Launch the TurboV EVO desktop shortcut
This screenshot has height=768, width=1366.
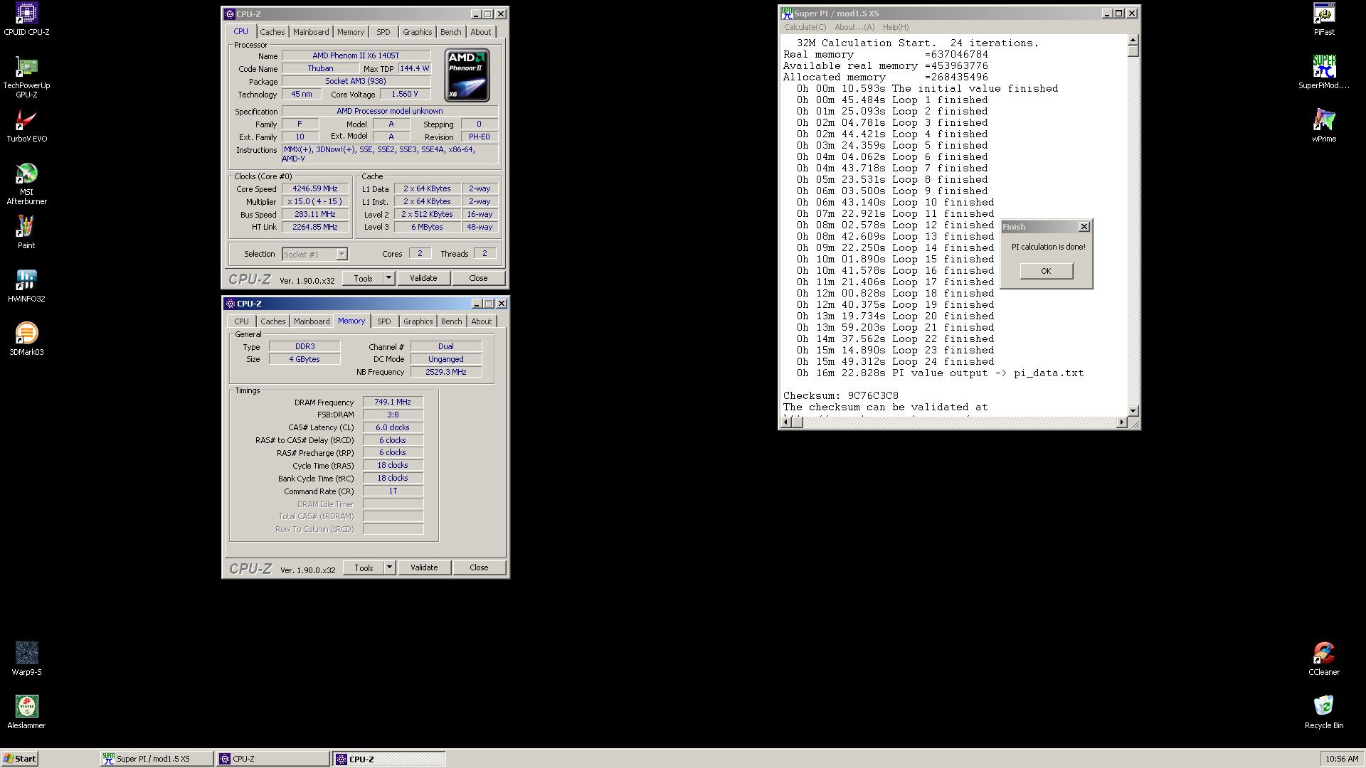[26, 126]
